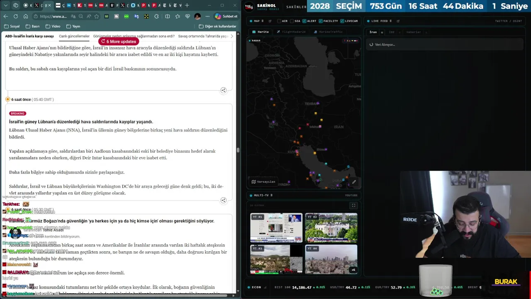This screenshot has height=299, width=531.
Task: Pop out the LIVE FEED panel icon
Action: coord(398,21)
